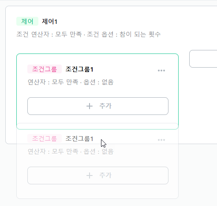Select the 조건그룹1 title in green card
Viewport: 217px width, 206px height.
coord(79,69)
